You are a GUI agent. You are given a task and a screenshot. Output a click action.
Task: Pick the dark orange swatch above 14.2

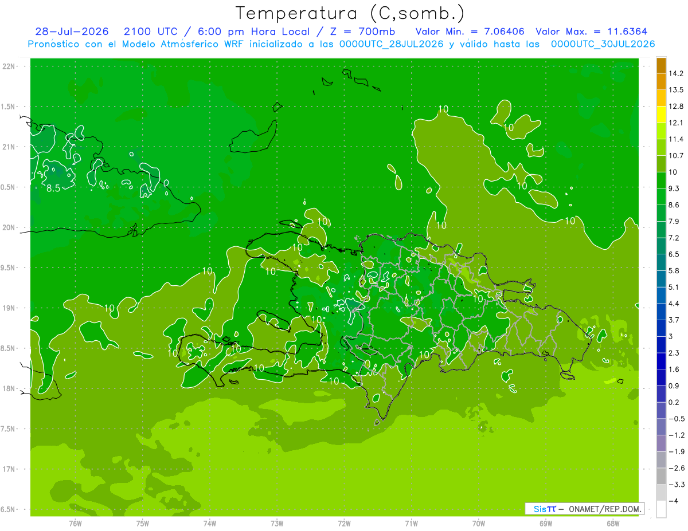(661, 65)
